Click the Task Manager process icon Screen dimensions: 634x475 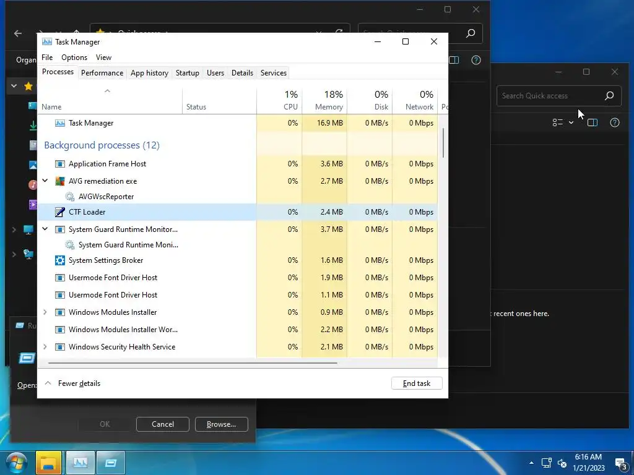click(x=60, y=123)
